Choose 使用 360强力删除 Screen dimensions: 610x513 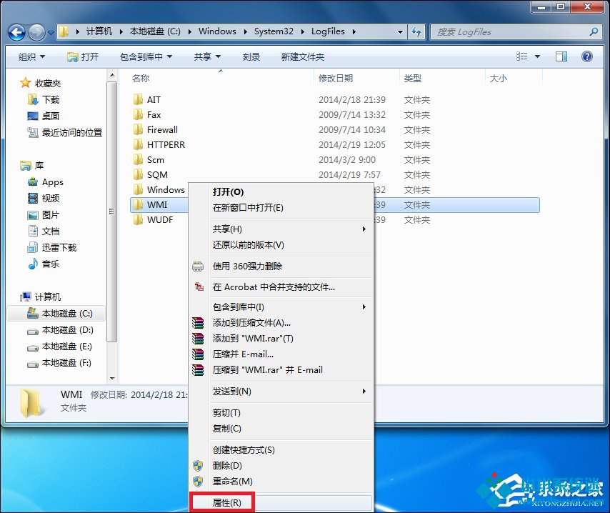(x=281, y=267)
